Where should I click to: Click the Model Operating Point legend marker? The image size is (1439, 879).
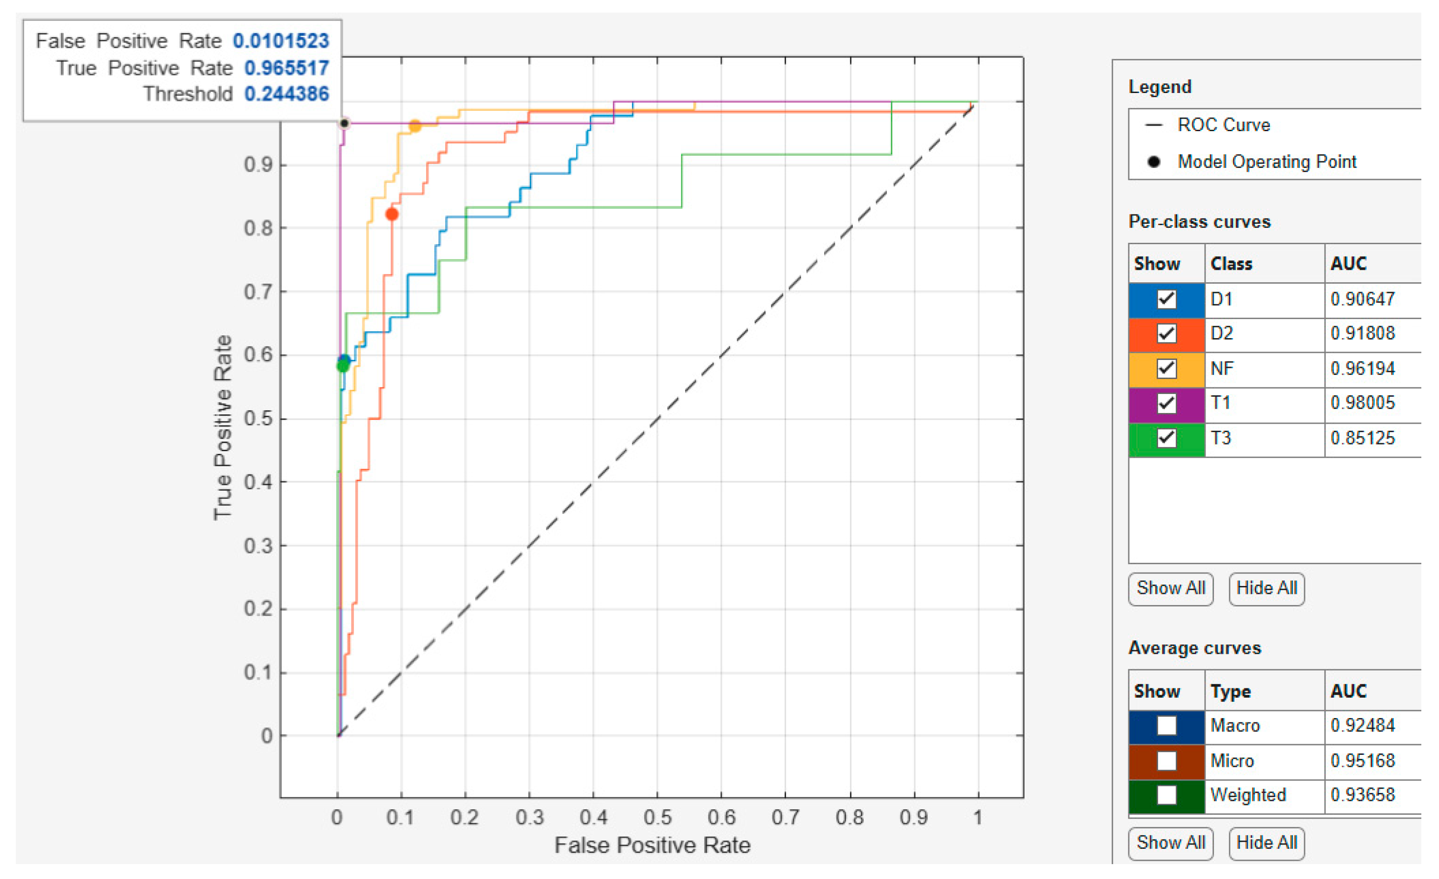pyautogui.click(x=1153, y=162)
